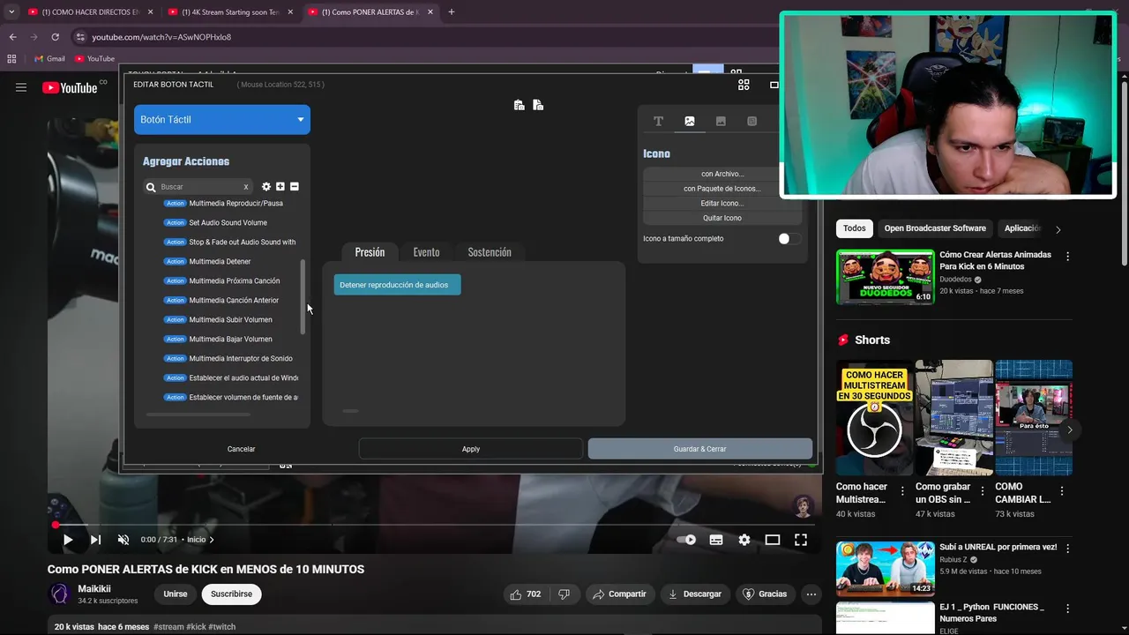
Task: Click the magnifier search icon in actions panel
Action: coord(151,187)
